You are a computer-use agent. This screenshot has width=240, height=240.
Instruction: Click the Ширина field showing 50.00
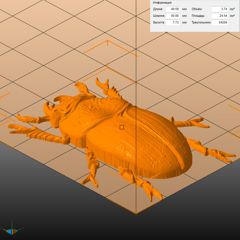click(x=173, y=16)
